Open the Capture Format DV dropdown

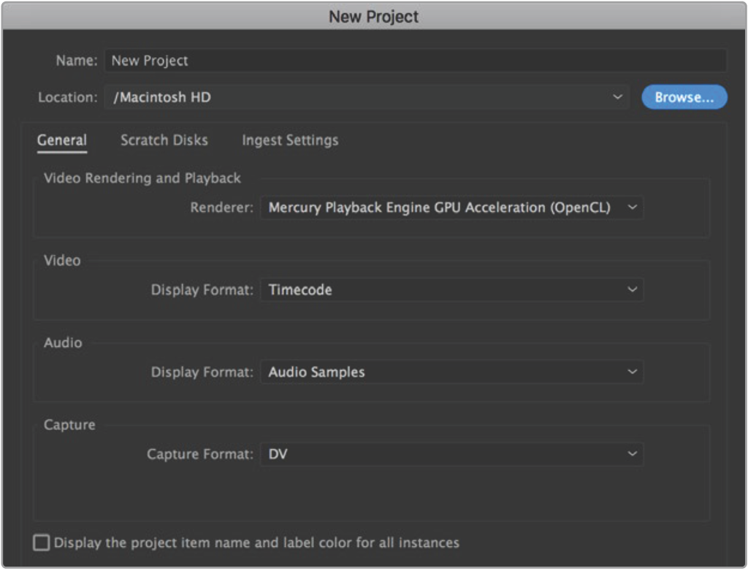pos(438,454)
